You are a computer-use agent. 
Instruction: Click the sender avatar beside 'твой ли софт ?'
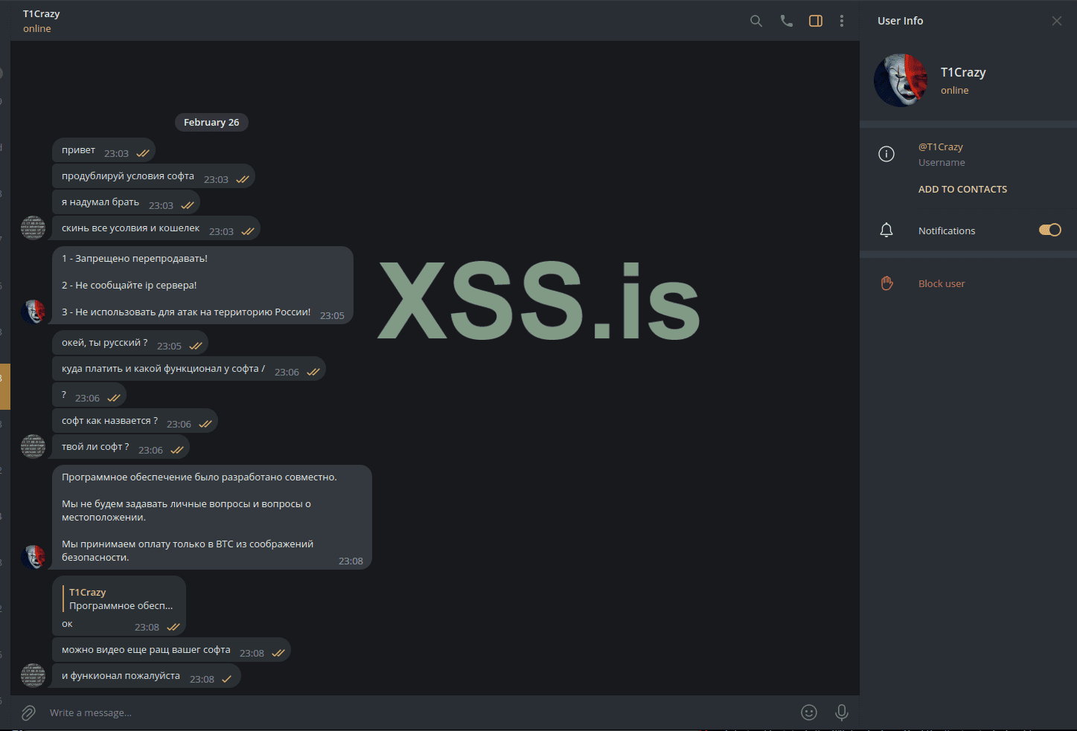(33, 447)
